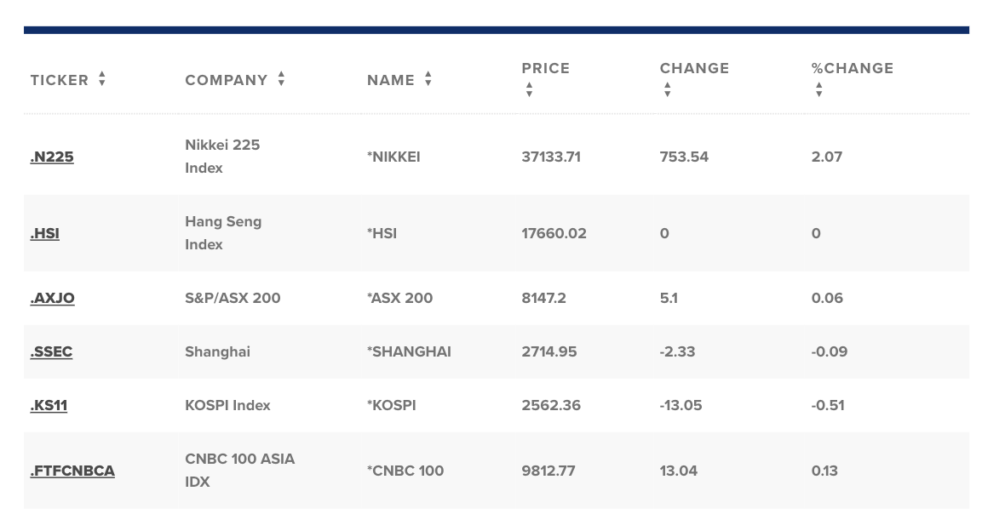The width and height of the screenshot is (1005, 531).
Task: Sort table by the TICKER sort arrows
Action: [x=102, y=79]
